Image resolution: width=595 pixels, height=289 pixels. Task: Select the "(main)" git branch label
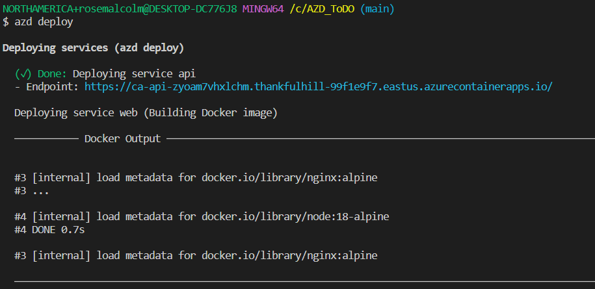pyautogui.click(x=377, y=9)
